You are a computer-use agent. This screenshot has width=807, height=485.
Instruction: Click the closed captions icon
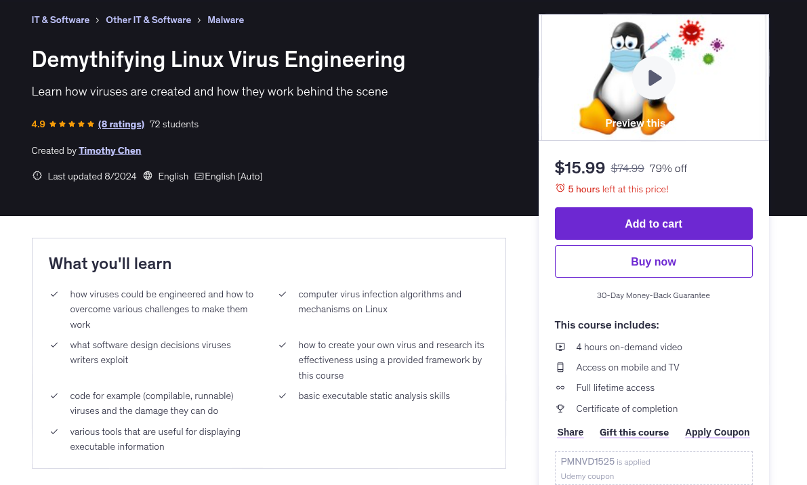[199, 176]
